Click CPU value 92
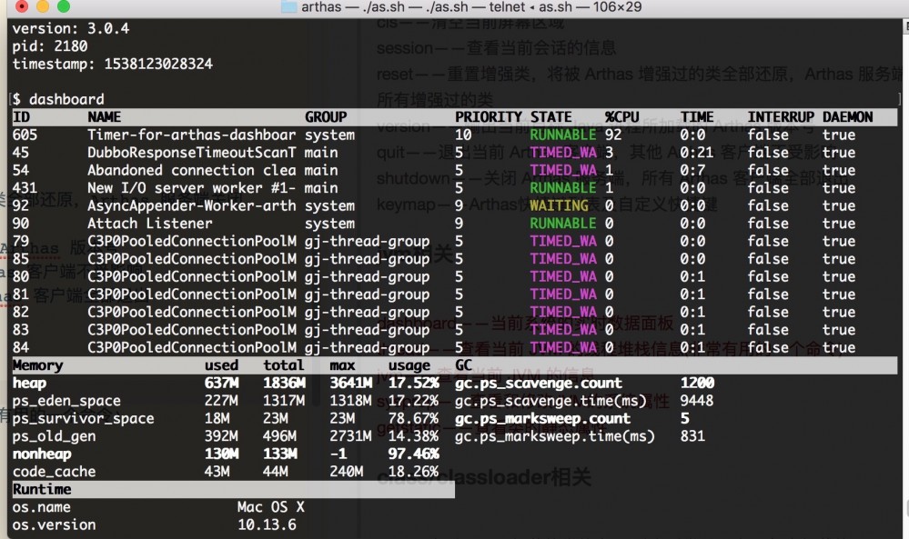909x539 pixels. [x=613, y=135]
